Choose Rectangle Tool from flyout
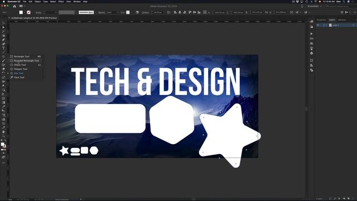 pos(26,56)
